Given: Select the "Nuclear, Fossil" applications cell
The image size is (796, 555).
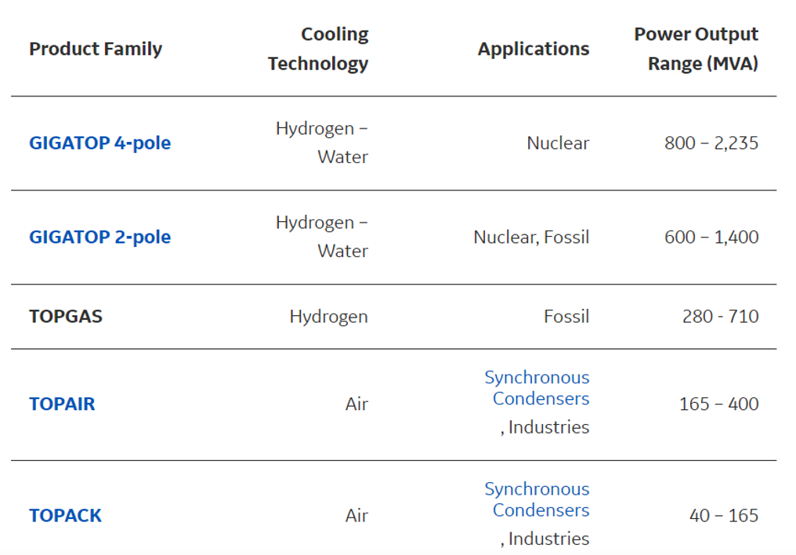Looking at the screenshot, I should [531, 237].
